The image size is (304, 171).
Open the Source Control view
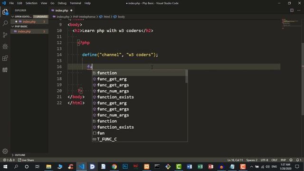(x=5, y=35)
